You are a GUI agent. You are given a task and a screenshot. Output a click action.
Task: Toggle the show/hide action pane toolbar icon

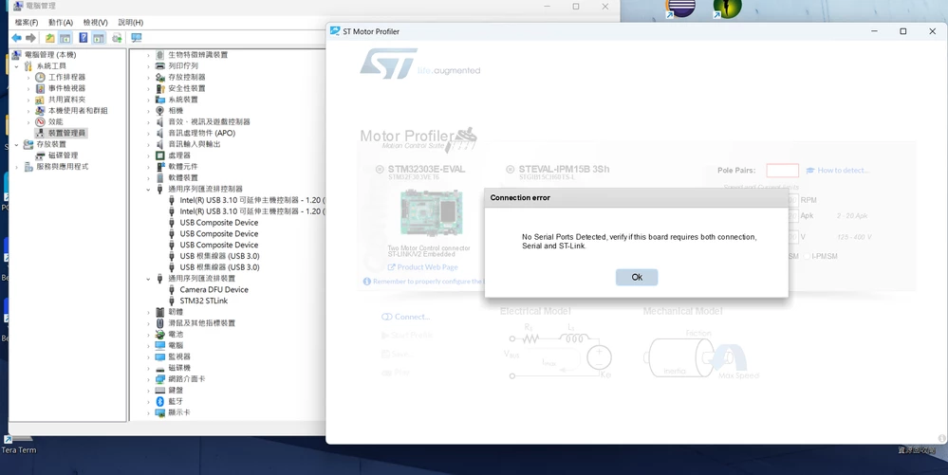click(99, 38)
